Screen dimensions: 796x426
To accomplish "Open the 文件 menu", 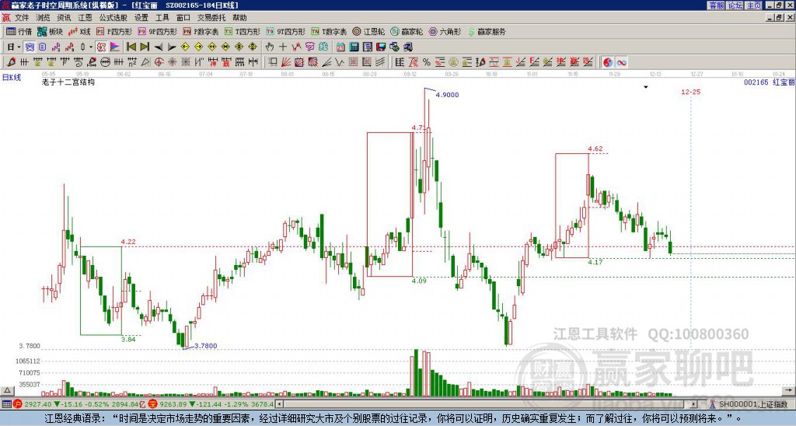I will click(21, 18).
